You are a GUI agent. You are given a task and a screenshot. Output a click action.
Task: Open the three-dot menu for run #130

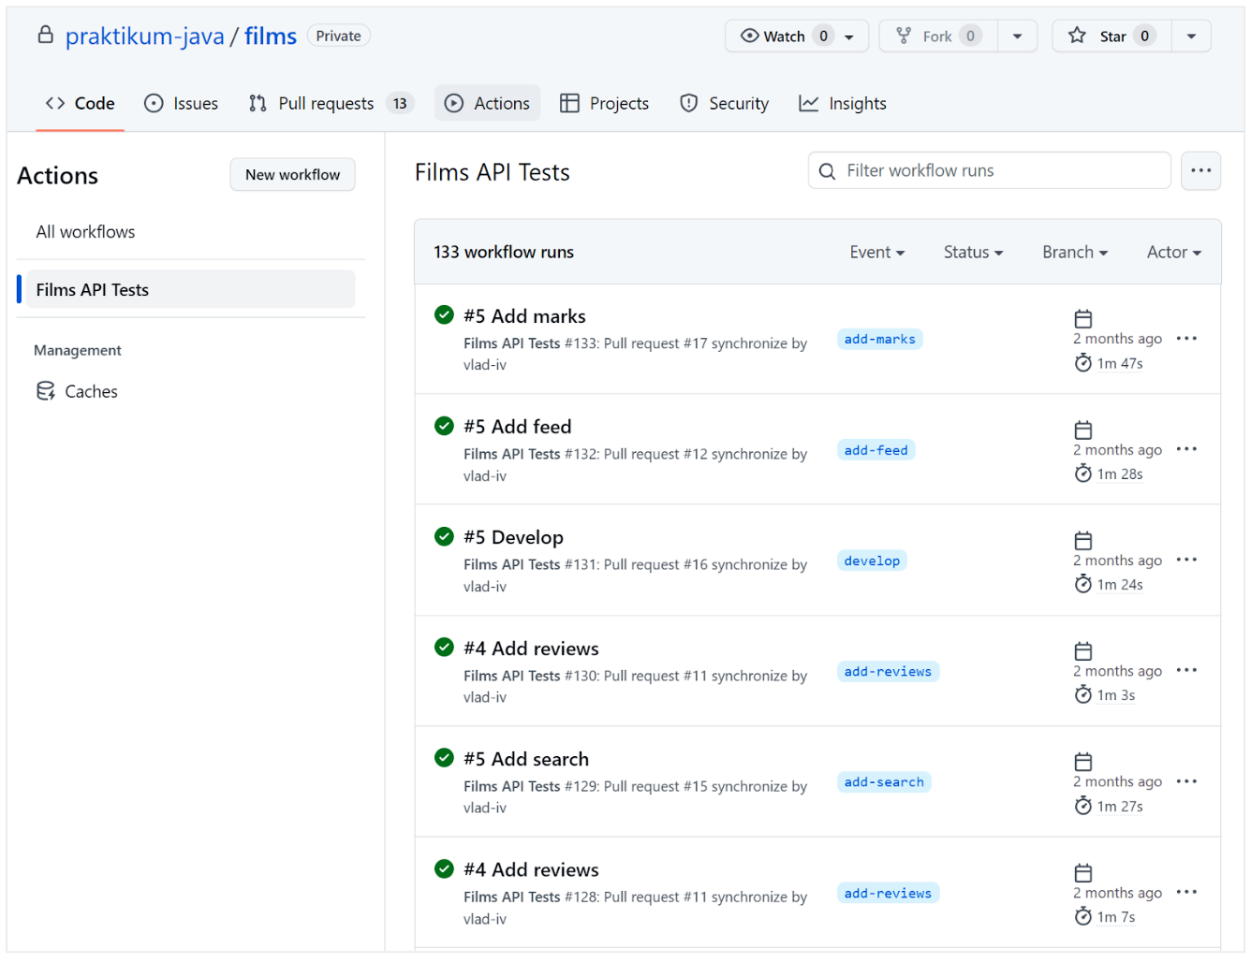(x=1186, y=670)
